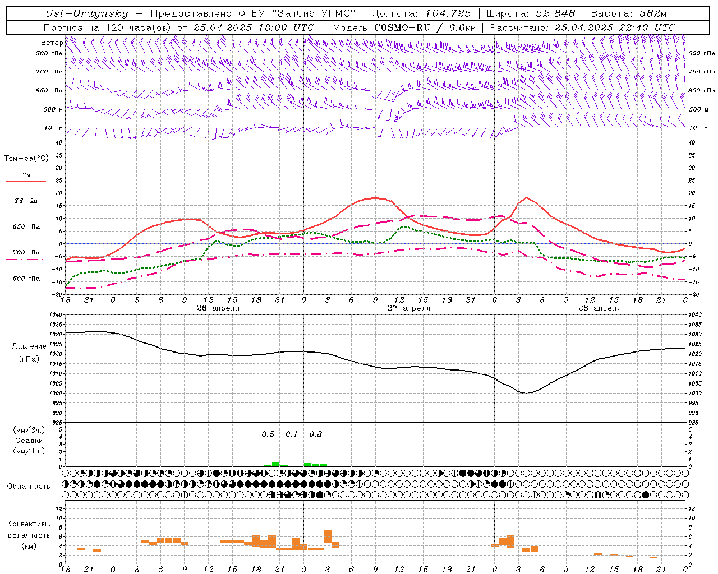Click the (мм/3ч.) unit label
This screenshot has height=574, width=718.
pos(29,430)
